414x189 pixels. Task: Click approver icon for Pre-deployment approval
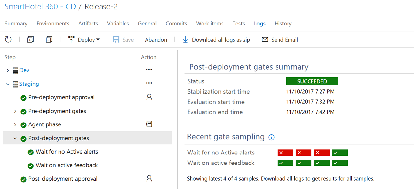pos(149,97)
